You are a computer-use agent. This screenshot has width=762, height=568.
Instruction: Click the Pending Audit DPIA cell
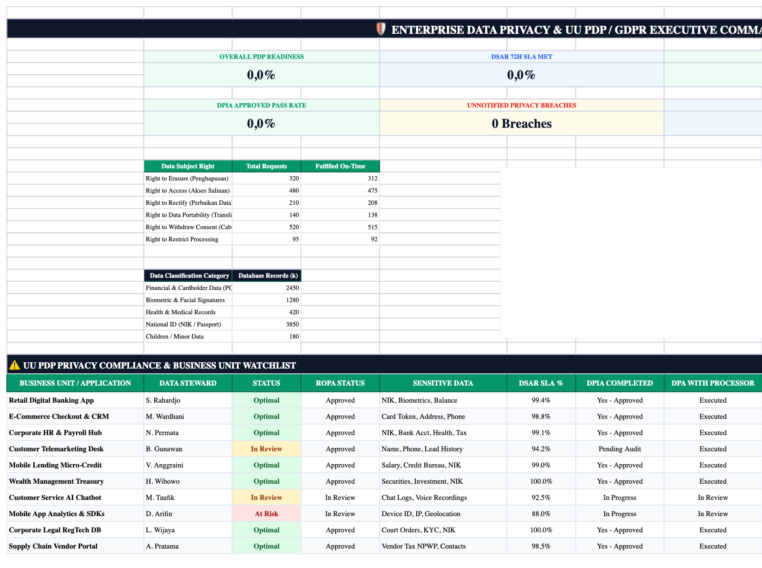[620, 449]
